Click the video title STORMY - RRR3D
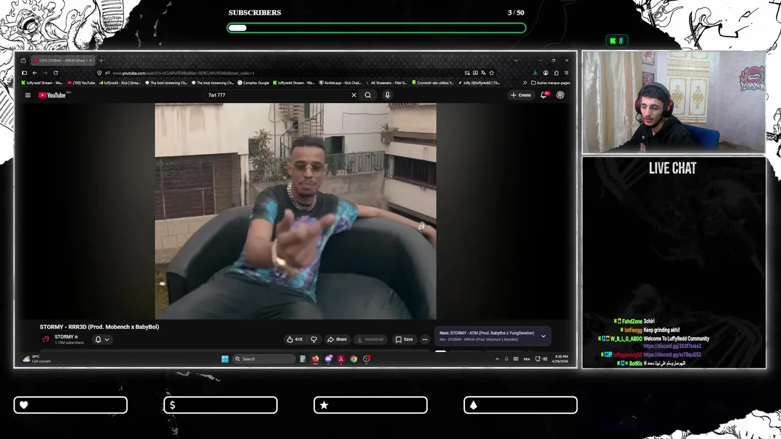The width and height of the screenshot is (781, 439). pos(99,327)
